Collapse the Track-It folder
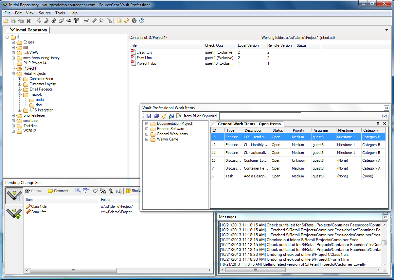394x280 pixels. pos(20,94)
